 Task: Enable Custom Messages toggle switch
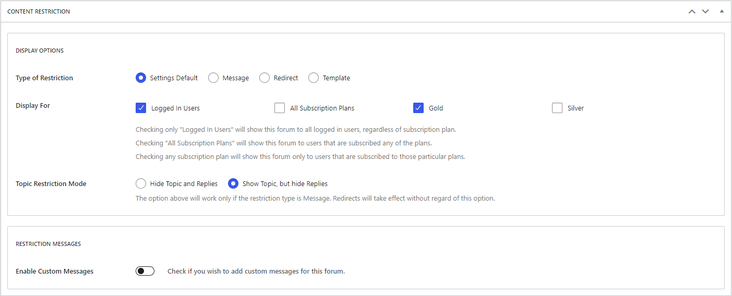145,271
